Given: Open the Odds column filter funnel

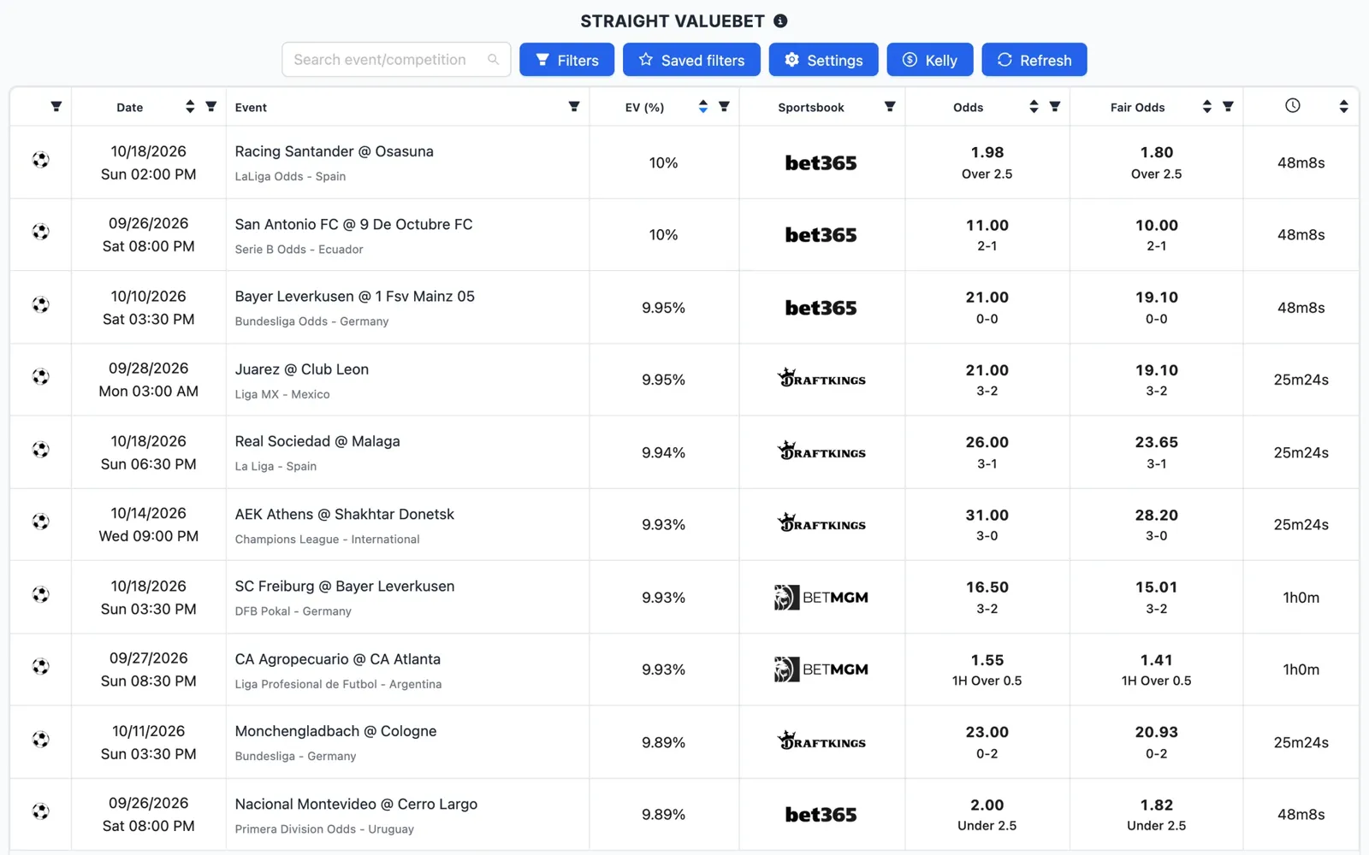Looking at the screenshot, I should click(1055, 107).
